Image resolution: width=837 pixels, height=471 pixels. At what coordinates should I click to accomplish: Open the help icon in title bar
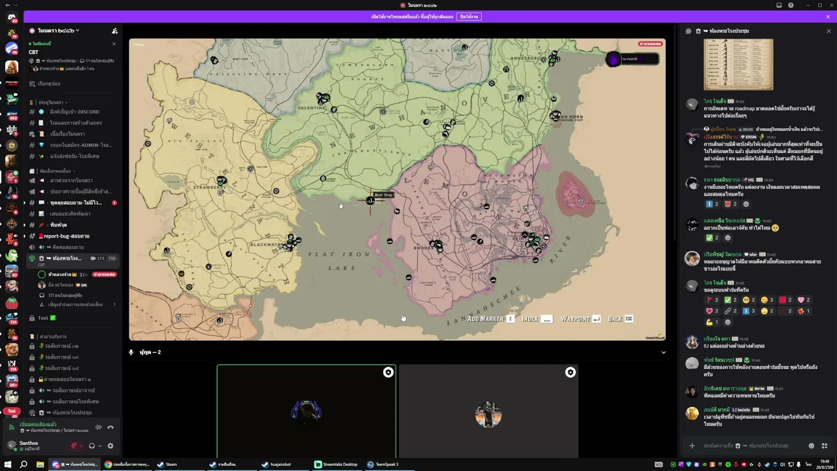coord(791,5)
